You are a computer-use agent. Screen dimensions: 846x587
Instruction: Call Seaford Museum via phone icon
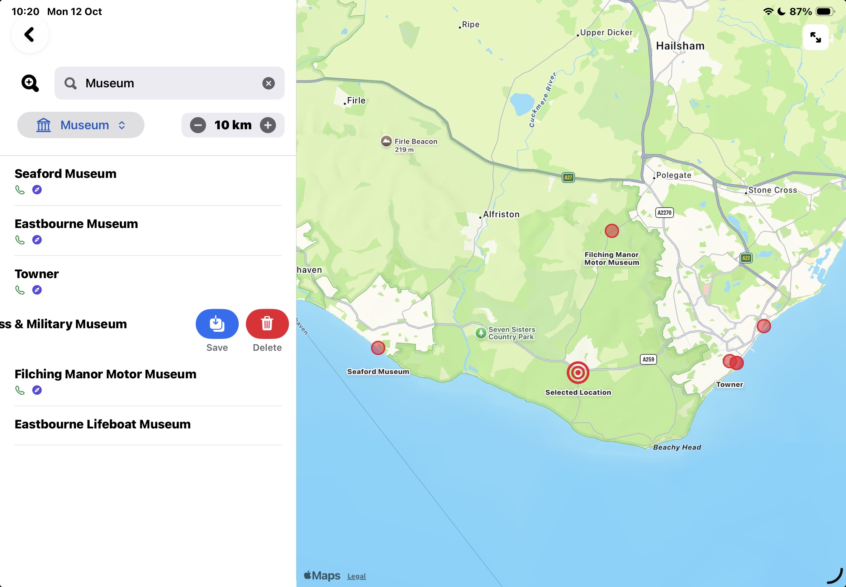[x=20, y=190]
